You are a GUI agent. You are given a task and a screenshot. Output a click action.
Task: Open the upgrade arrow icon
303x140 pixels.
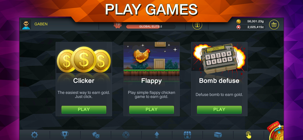click(157, 135)
